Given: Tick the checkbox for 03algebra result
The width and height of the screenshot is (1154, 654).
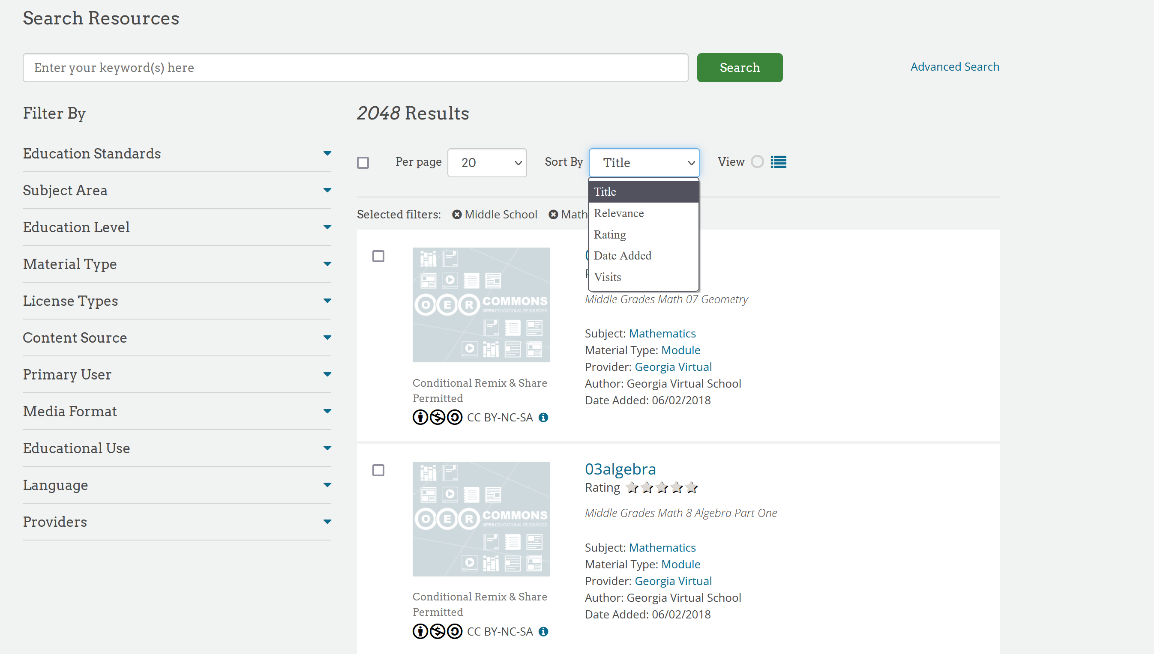Looking at the screenshot, I should coord(378,470).
